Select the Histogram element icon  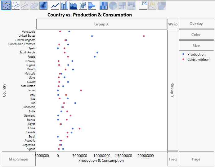click(92, 5)
